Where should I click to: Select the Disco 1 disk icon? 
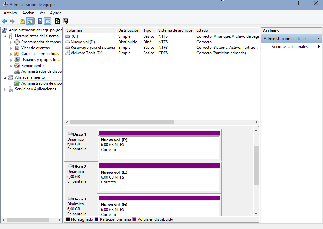coord(70,134)
